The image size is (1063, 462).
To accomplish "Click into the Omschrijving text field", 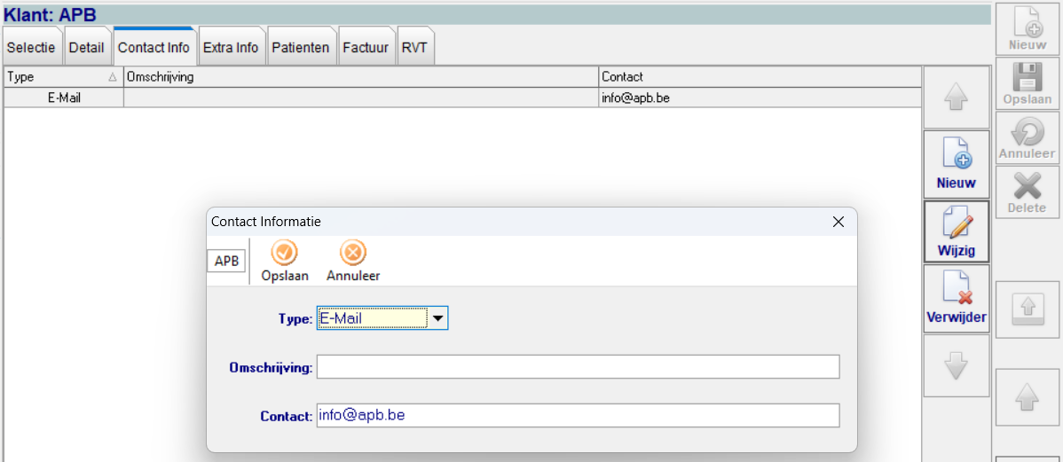I will tap(578, 367).
